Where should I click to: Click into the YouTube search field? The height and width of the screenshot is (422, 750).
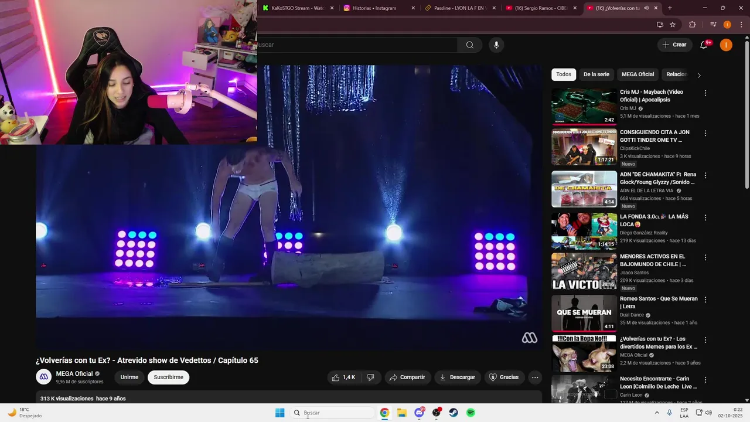pyautogui.click(x=357, y=45)
